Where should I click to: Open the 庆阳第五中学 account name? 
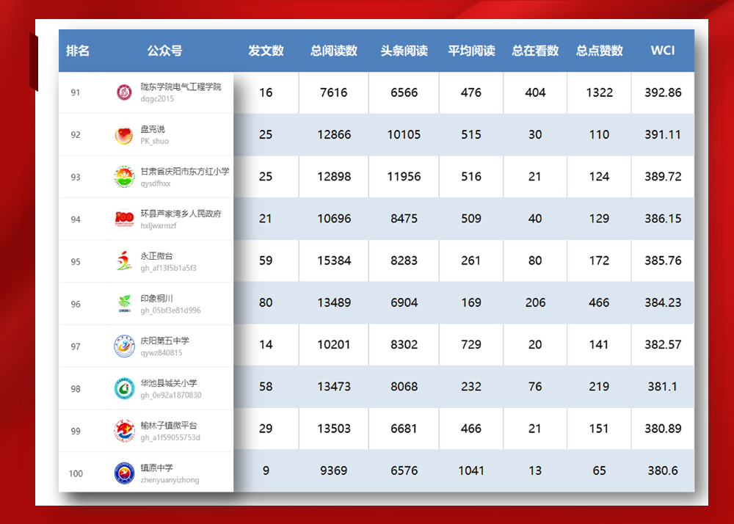[164, 341]
